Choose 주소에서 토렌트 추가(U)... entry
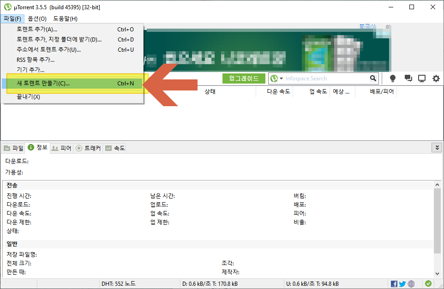 72,49
